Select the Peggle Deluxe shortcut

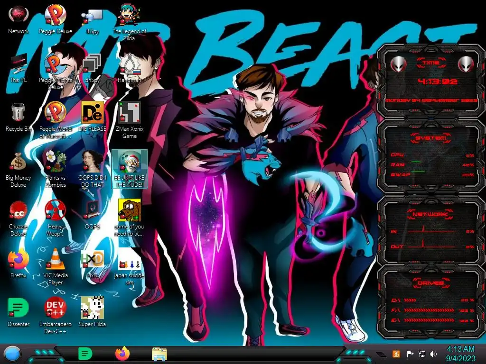[x=55, y=19]
